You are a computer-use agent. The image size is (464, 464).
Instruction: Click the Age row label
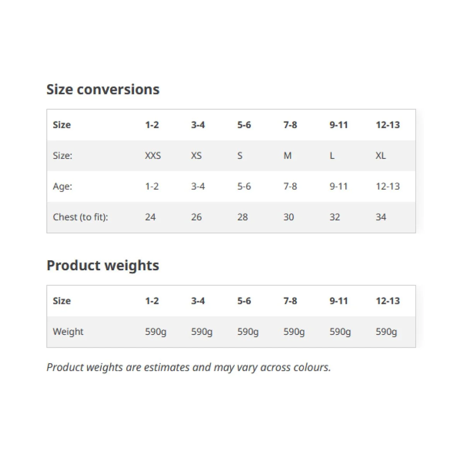pos(63,186)
